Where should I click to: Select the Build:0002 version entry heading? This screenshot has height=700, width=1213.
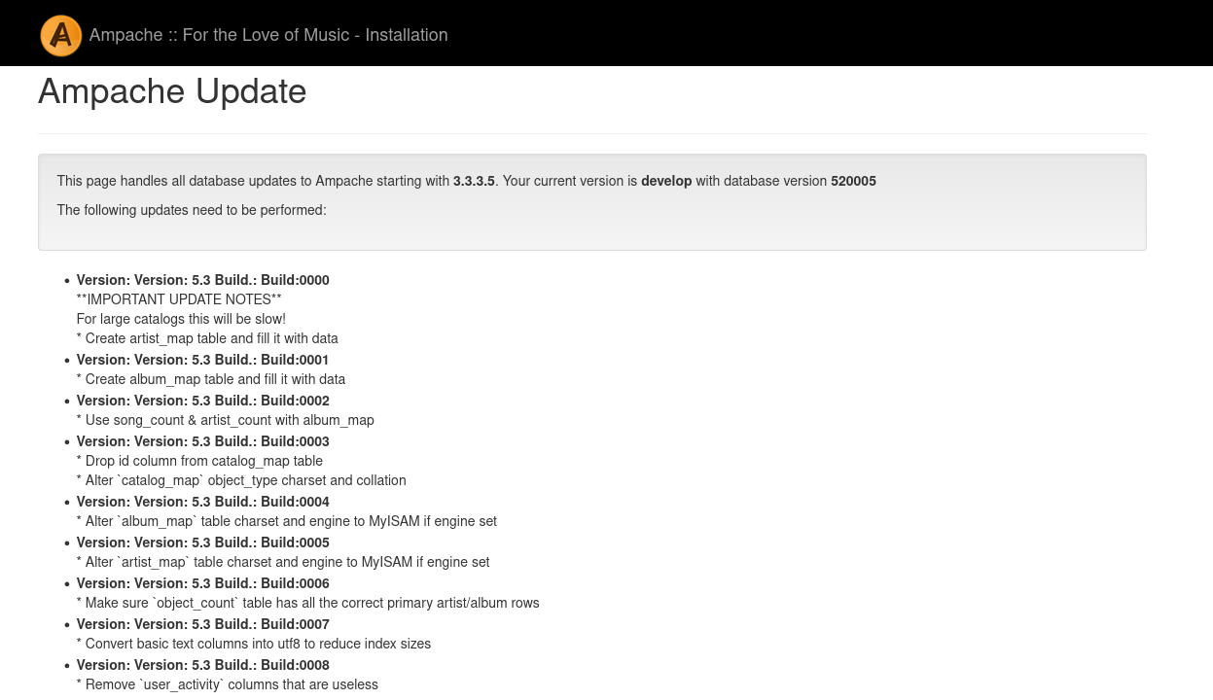(x=202, y=401)
